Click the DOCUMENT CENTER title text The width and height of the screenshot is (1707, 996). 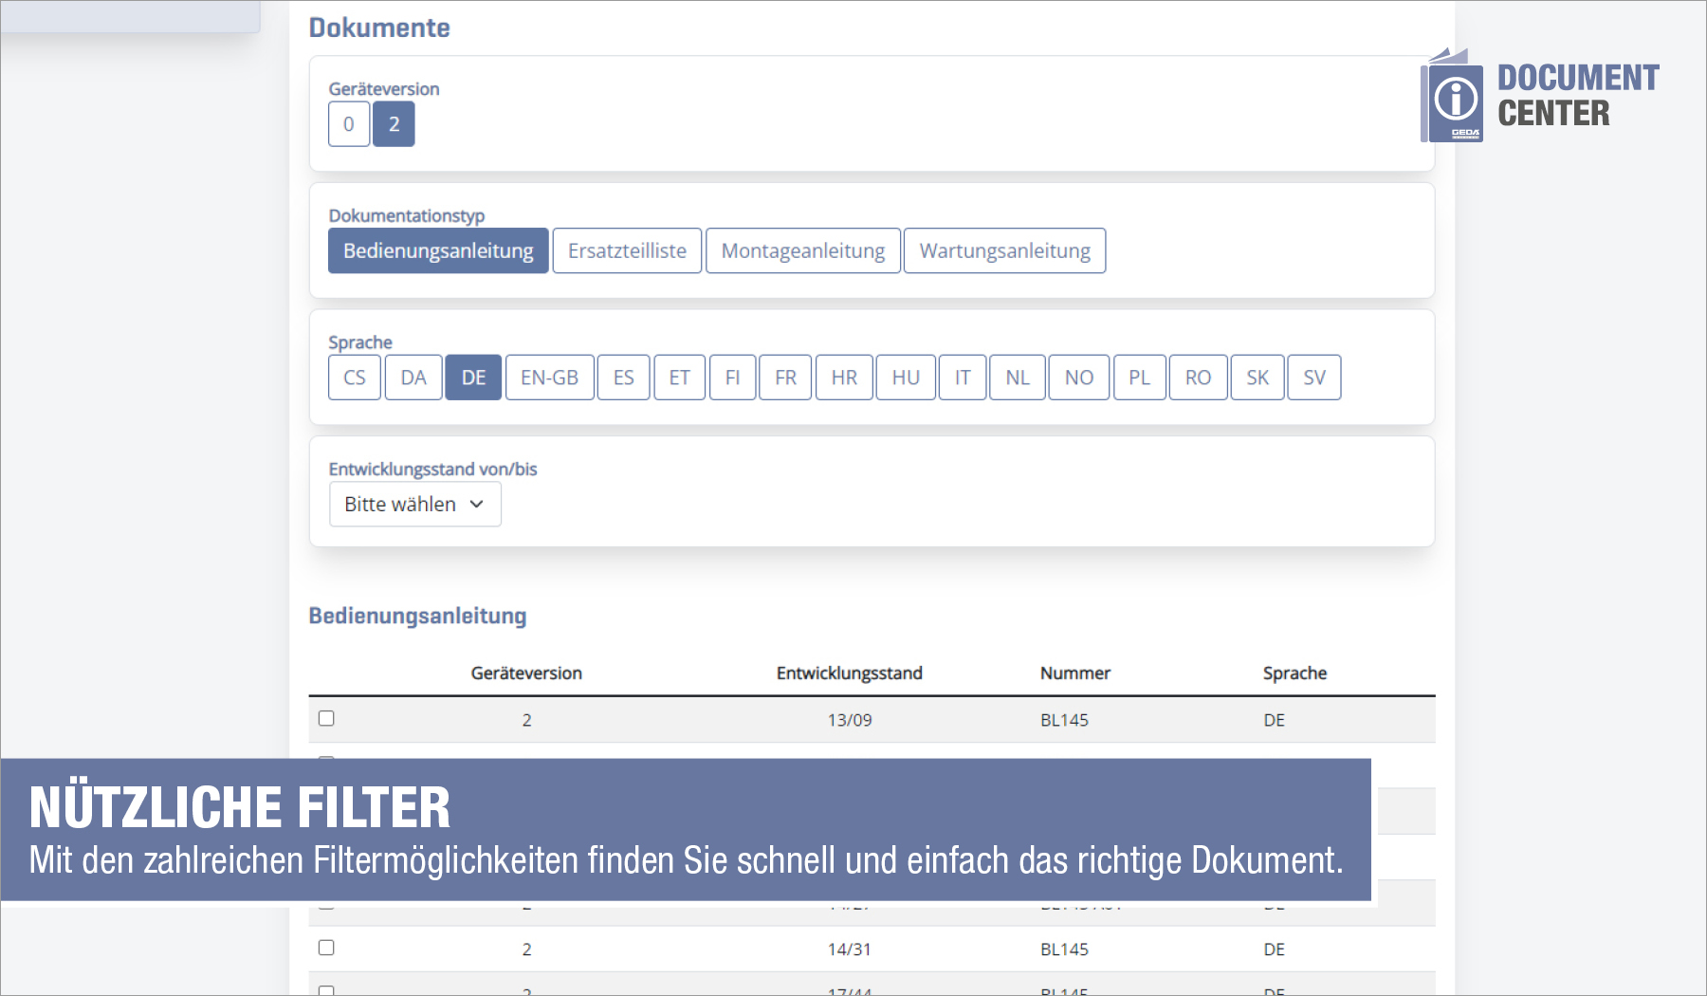(1578, 95)
